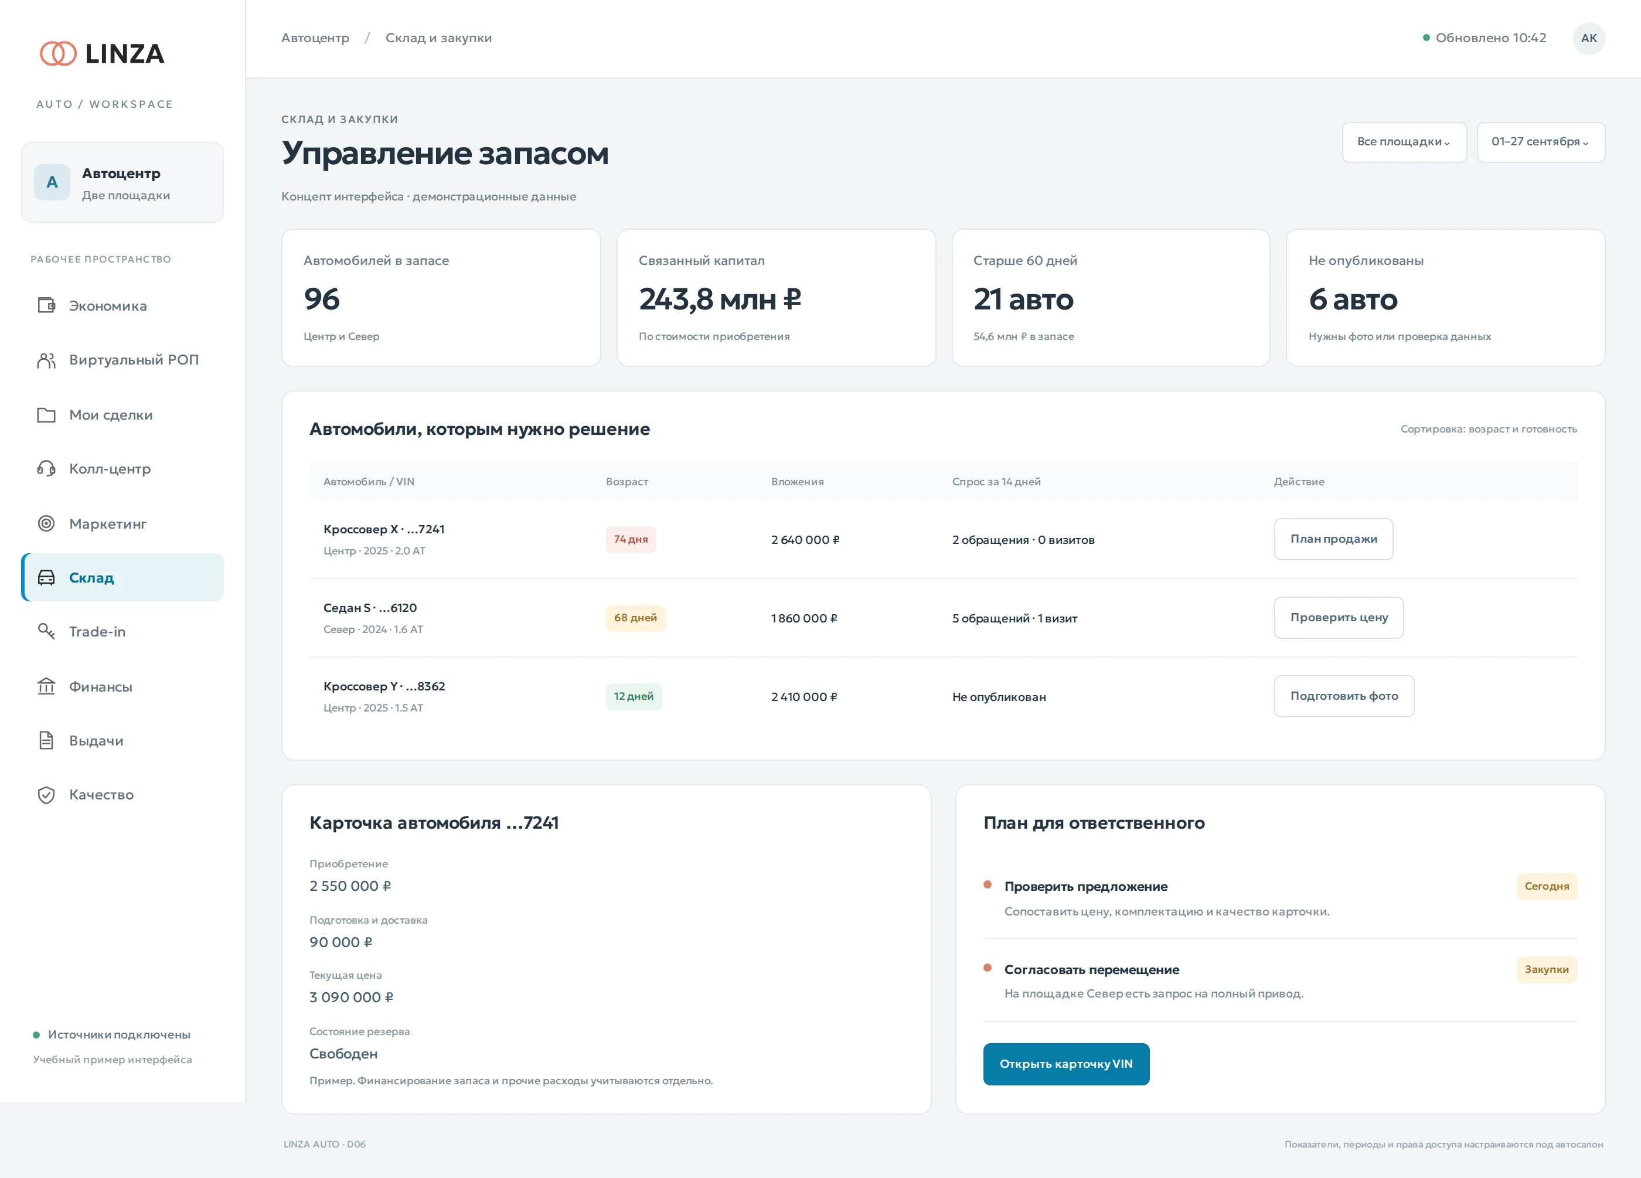Click the 12 дней age badge
This screenshot has height=1178, width=1641.
pos(634,697)
